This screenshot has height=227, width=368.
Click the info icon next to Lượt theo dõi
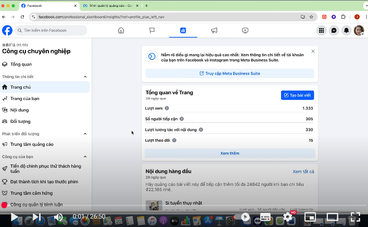[174, 140]
